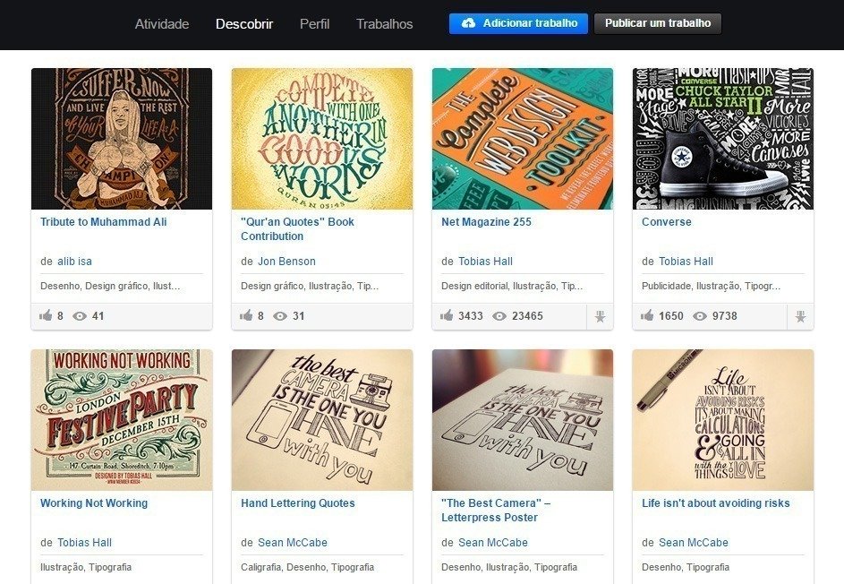This screenshot has height=584, width=844.
Task: Visit Sean McCabe under Hand Lettering Quotes
Action: point(293,543)
